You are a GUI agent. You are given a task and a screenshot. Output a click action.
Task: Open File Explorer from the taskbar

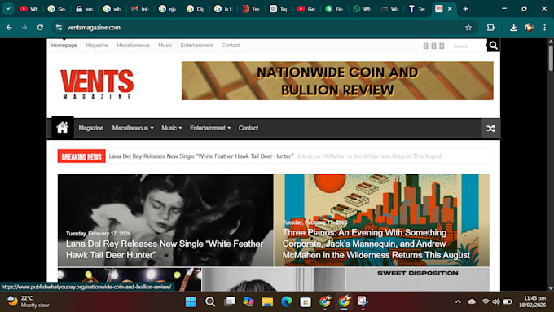pos(267,301)
